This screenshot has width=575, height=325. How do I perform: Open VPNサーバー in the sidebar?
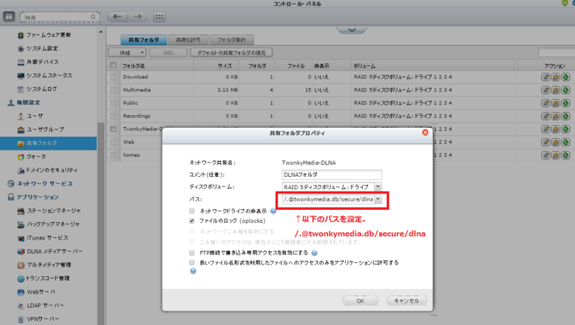coord(38,319)
